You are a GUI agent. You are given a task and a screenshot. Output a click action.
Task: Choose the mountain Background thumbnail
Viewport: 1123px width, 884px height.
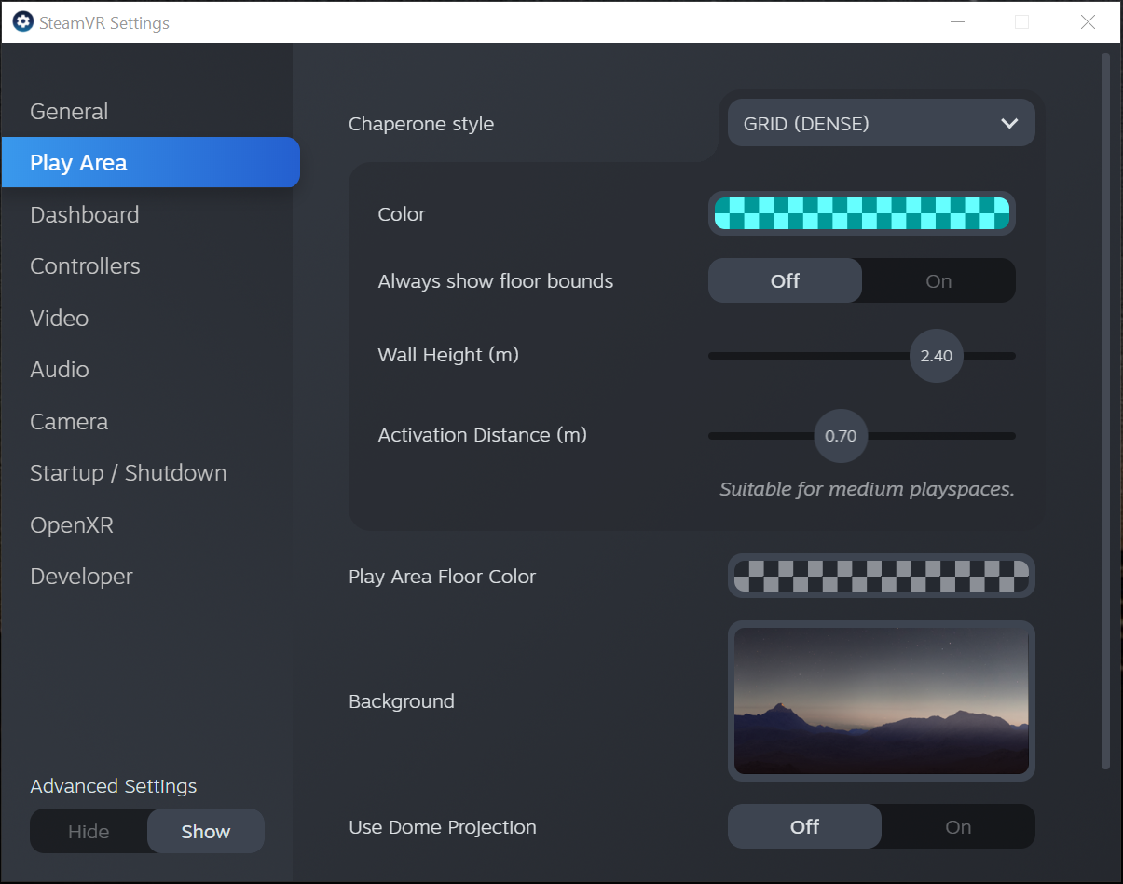coord(882,700)
